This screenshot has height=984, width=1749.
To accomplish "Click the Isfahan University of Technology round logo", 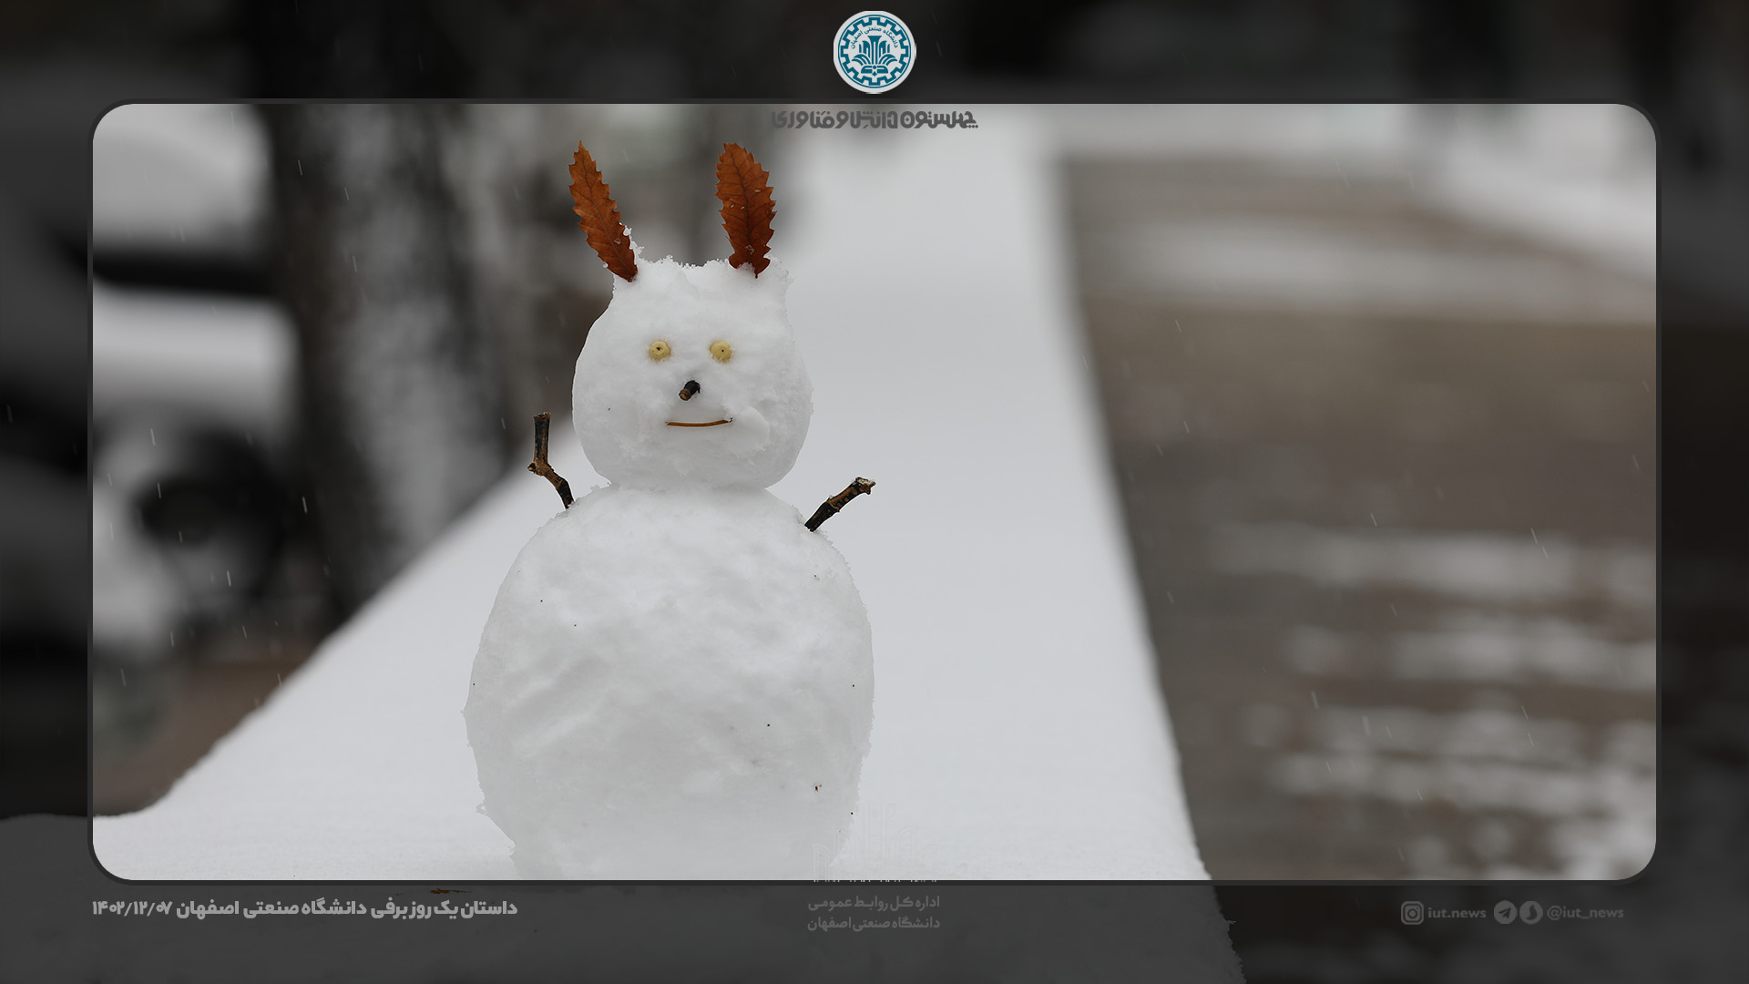I will click(x=874, y=52).
